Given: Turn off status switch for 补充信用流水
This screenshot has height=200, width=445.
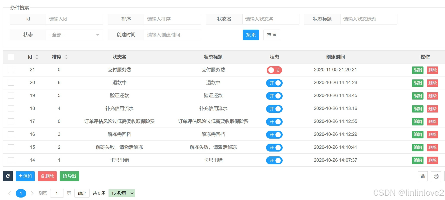Looking at the screenshot, I should click(274, 109).
